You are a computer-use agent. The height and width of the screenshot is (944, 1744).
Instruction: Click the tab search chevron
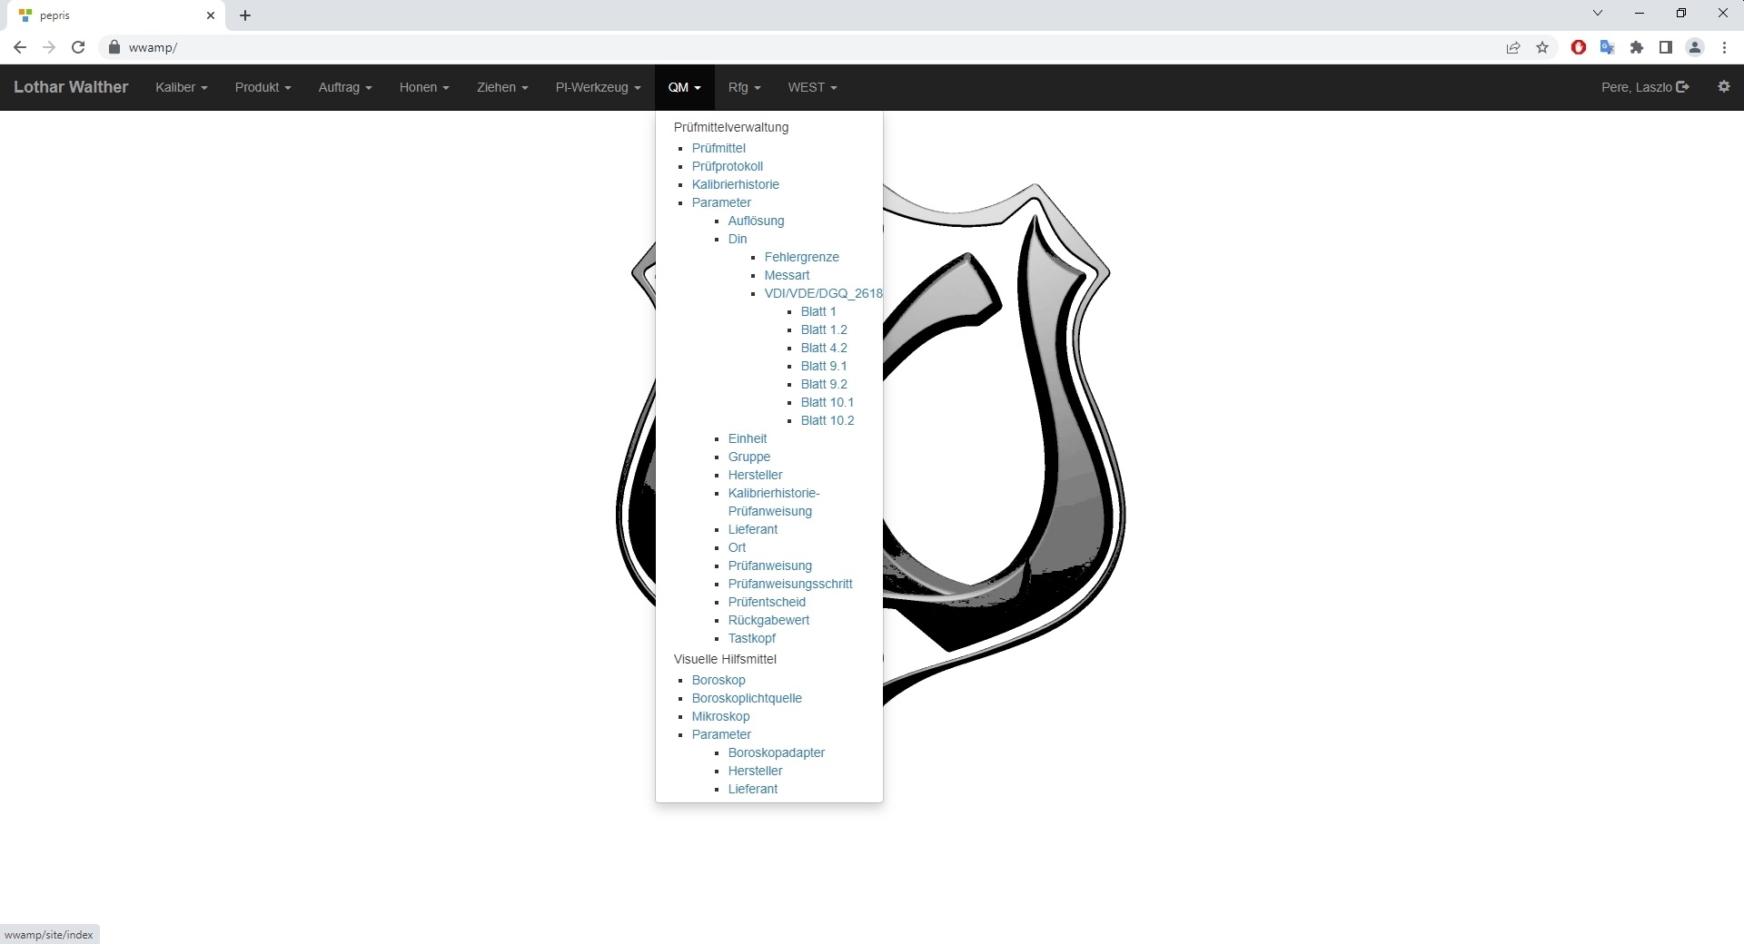(1598, 14)
